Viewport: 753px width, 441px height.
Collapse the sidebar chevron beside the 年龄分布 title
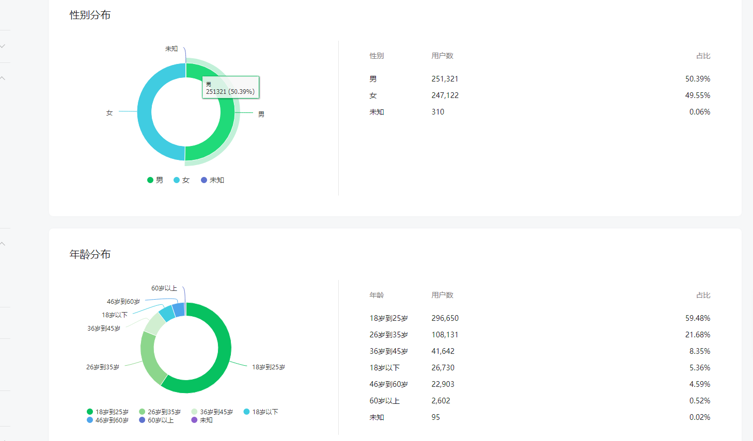coord(3,243)
